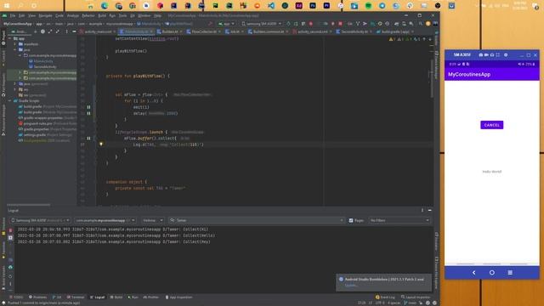Open the Layout Inspector tool window
This screenshot has height=306, width=544.
tap(416, 297)
